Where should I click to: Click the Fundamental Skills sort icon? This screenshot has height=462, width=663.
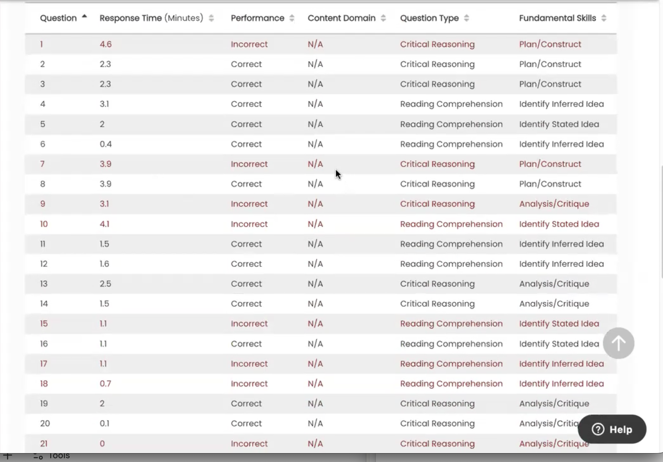[x=604, y=18]
